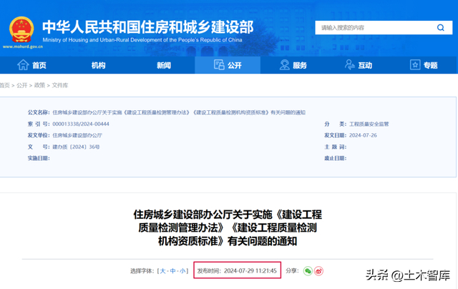Focus the search input field
The width and height of the screenshot is (458, 289).
coord(375,28)
